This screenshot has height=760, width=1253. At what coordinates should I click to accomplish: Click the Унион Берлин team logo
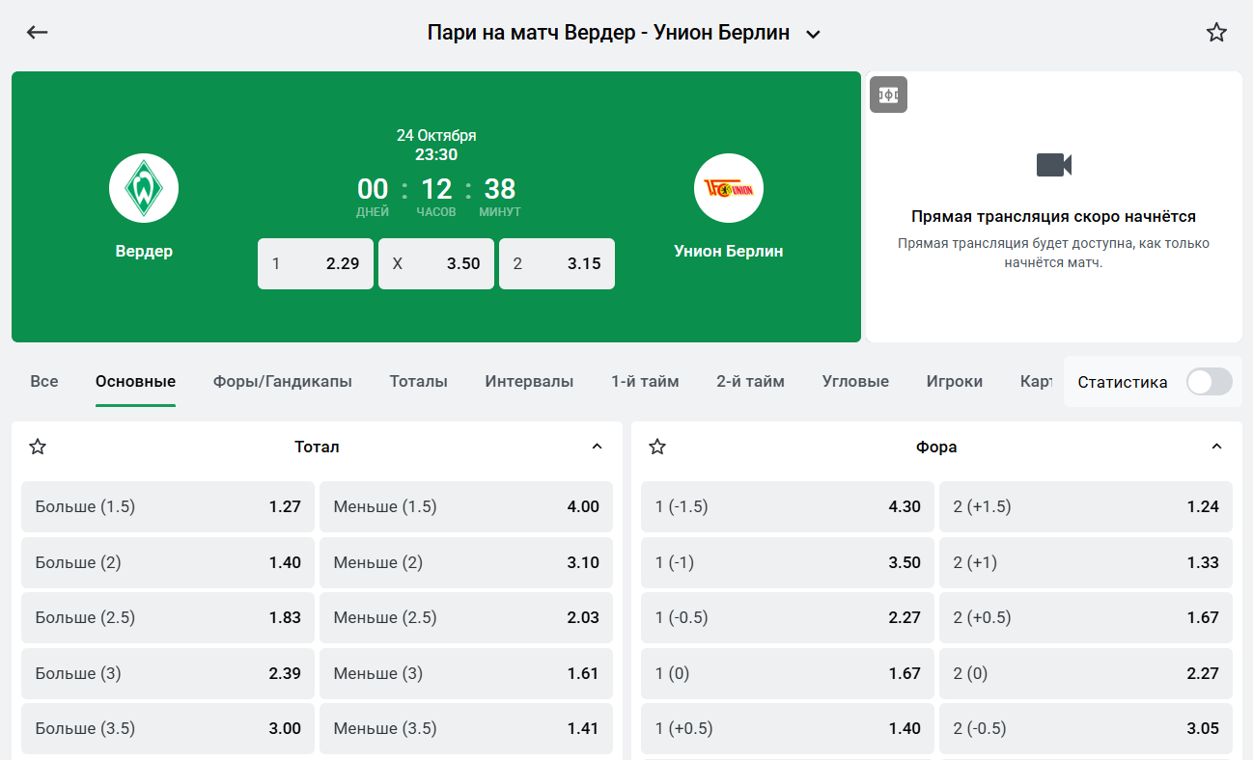pyautogui.click(x=729, y=188)
